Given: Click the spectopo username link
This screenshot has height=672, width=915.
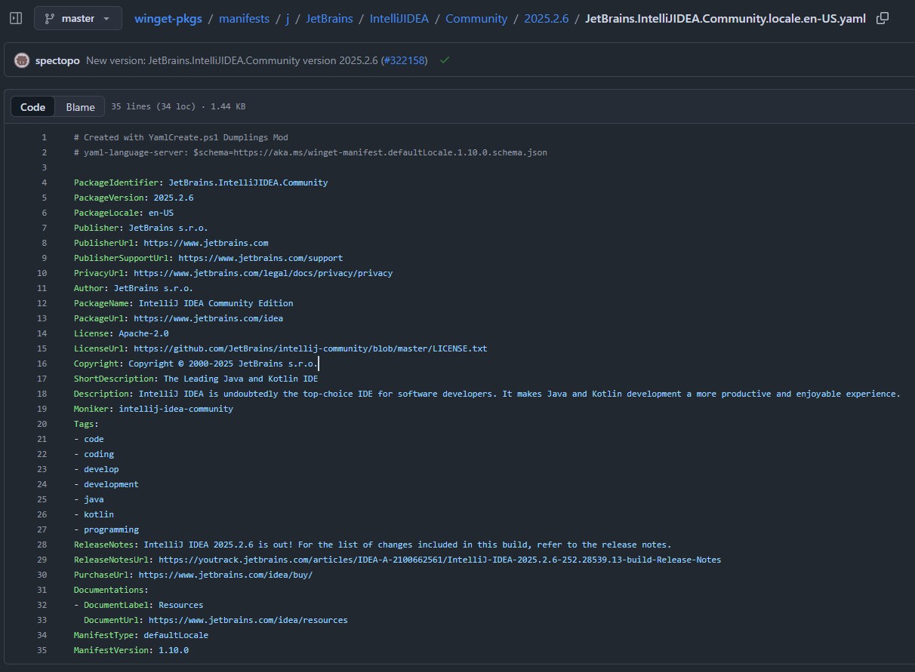Looking at the screenshot, I should [57, 60].
